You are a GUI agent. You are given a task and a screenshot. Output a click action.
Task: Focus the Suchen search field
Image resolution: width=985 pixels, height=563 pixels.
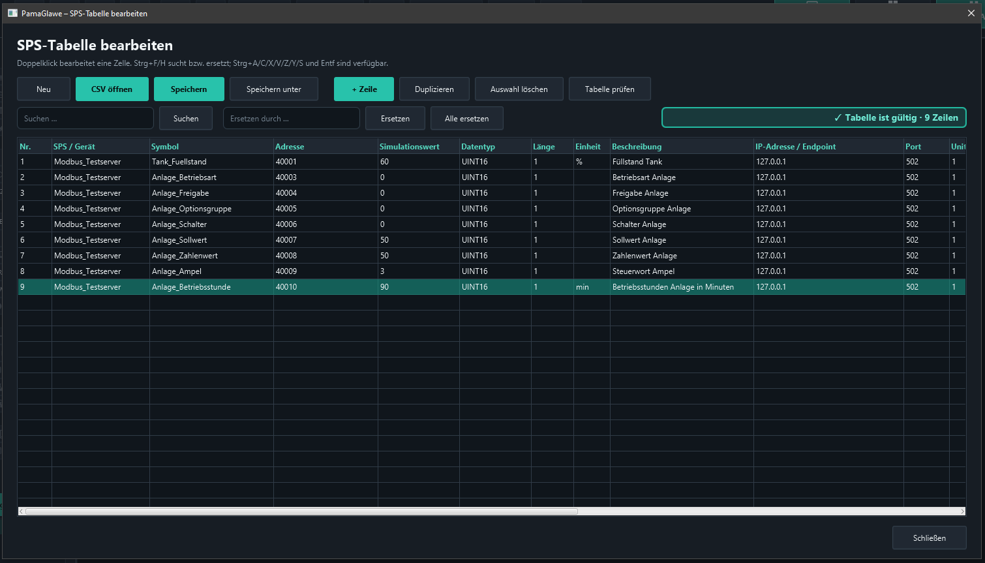point(85,118)
